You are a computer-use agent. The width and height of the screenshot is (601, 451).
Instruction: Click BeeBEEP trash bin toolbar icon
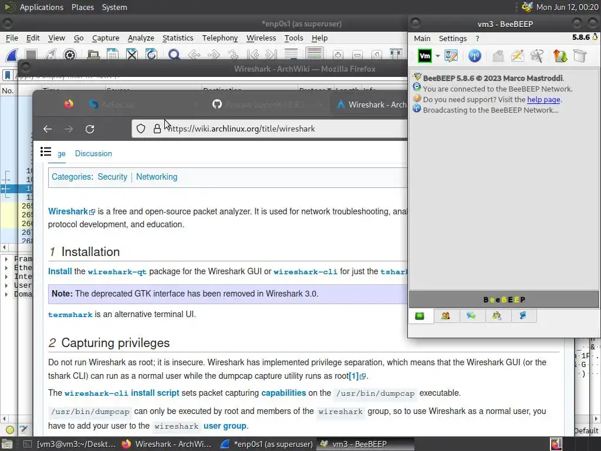coord(580,56)
